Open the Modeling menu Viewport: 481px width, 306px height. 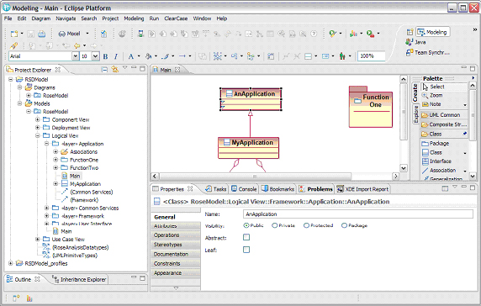coord(134,18)
